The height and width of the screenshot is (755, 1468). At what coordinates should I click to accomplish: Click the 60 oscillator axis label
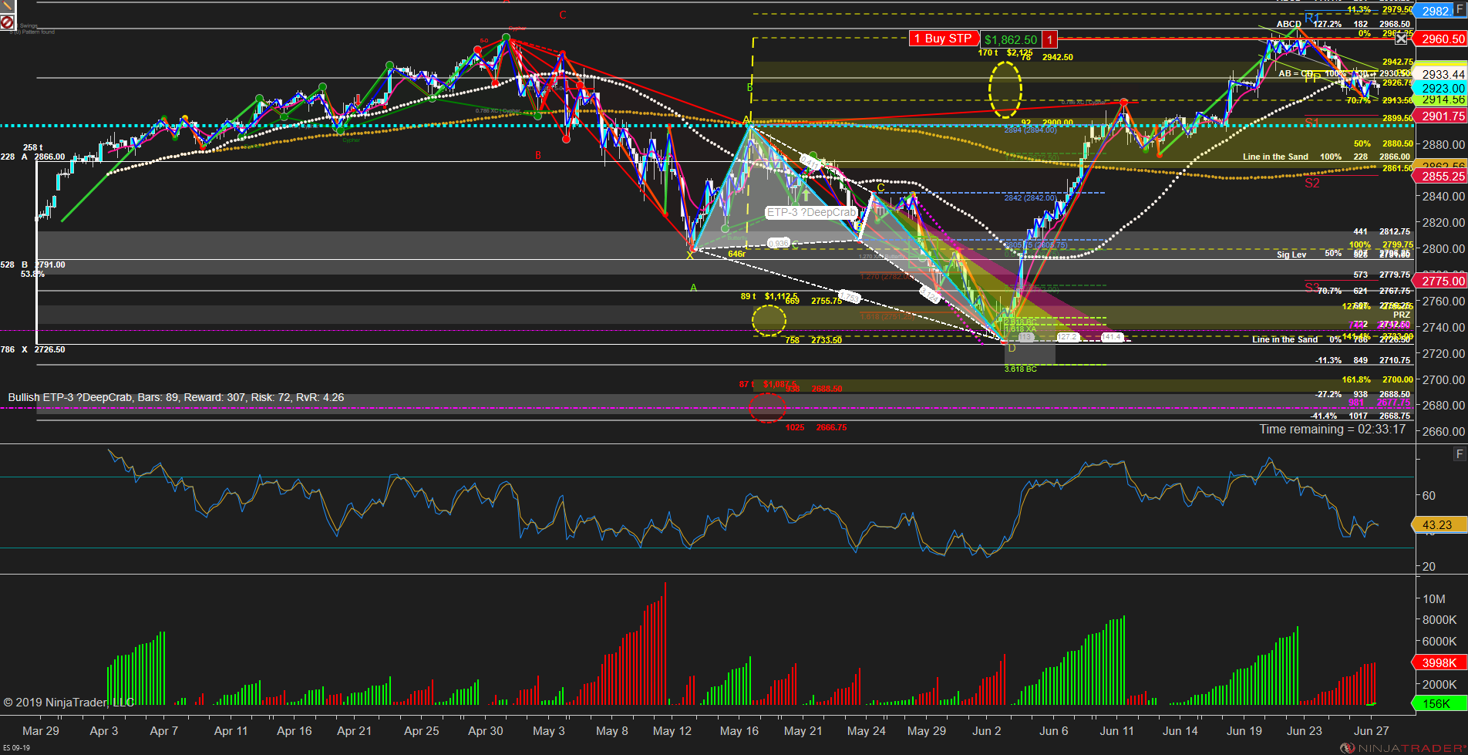(1429, 495)
